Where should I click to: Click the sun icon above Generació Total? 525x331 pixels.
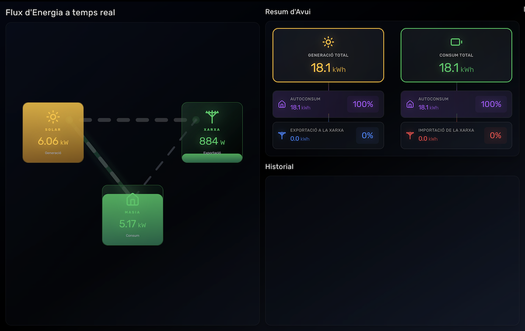coord(328,42)
